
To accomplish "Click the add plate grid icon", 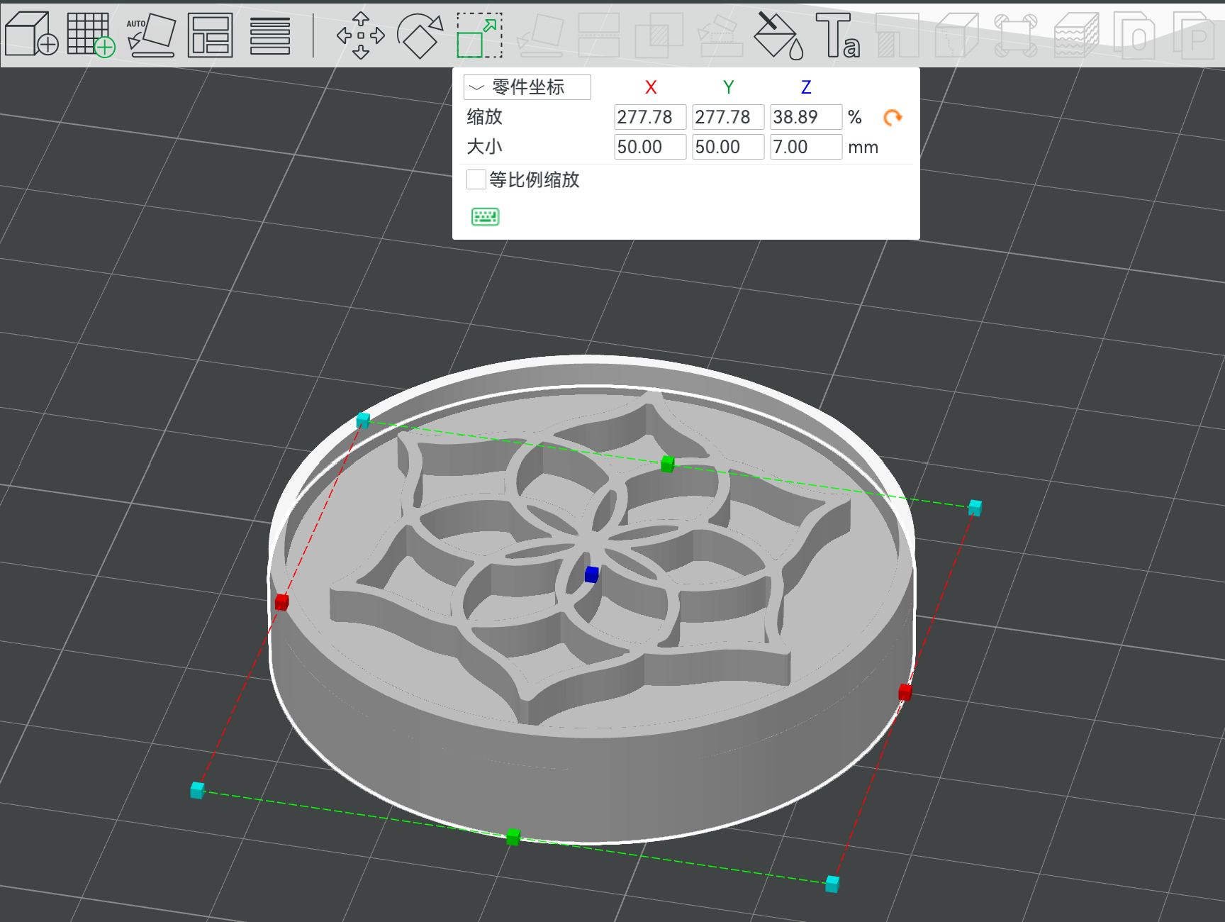I will click(x=91, y=34).
